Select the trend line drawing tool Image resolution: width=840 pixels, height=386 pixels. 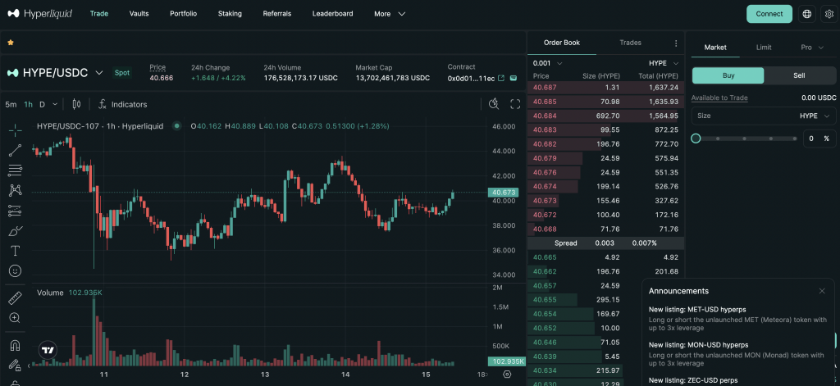pyautogui.click(x=15, y=150)
